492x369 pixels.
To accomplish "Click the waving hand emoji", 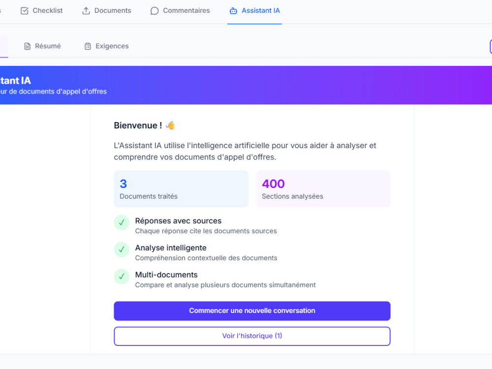I will 170,125.
